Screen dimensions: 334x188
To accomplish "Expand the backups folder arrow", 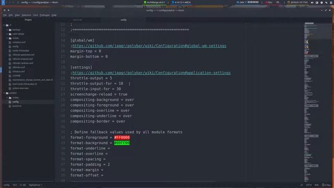I will 7,30.
